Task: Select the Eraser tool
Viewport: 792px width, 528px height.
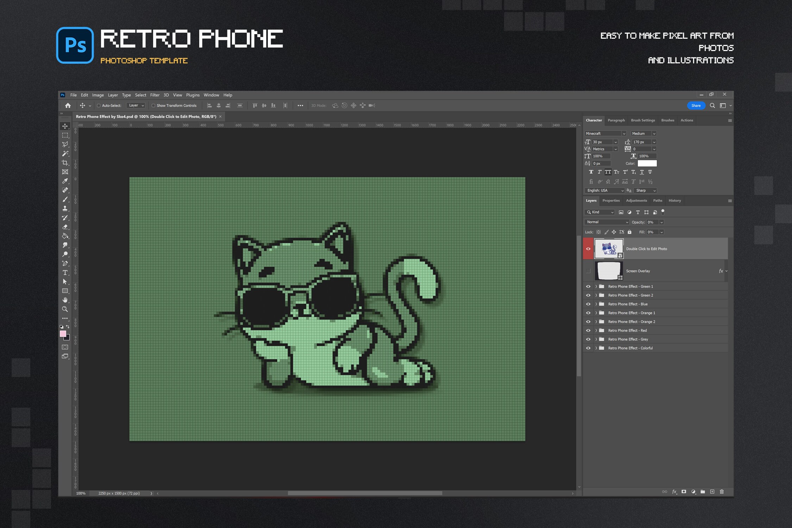Action: click(65, 227)
